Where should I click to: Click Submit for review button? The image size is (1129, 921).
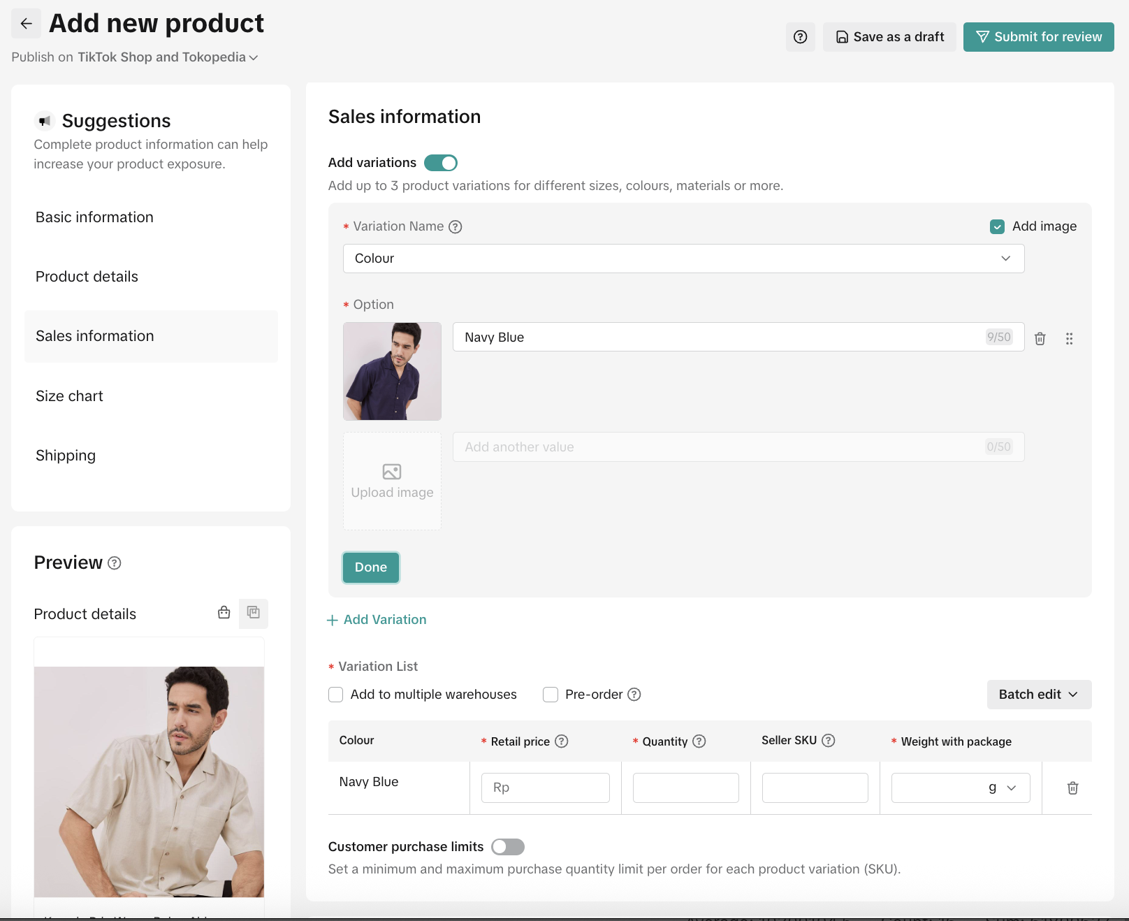1038,37
